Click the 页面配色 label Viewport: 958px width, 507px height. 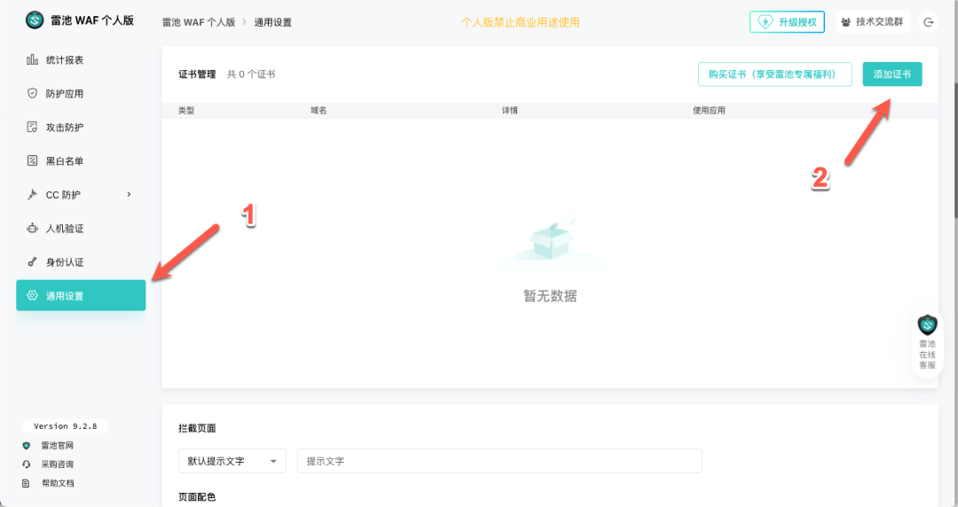coord(197,496)
